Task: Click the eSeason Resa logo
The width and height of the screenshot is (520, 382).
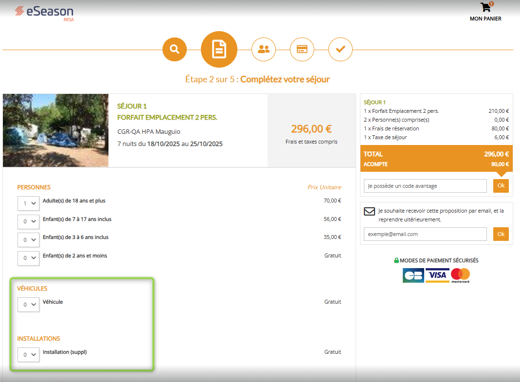Action: click(x=44, y=12)
